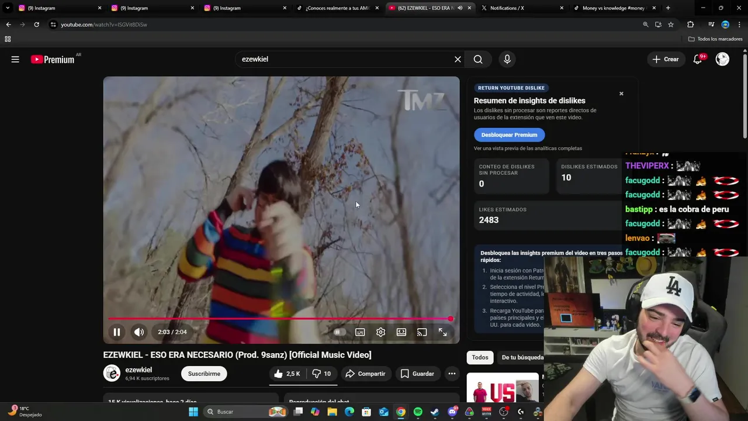The height and width of the screenshot is (421, 748).
Task: Open the Chrome extensions puzzle icon
Action: [690, 25]
